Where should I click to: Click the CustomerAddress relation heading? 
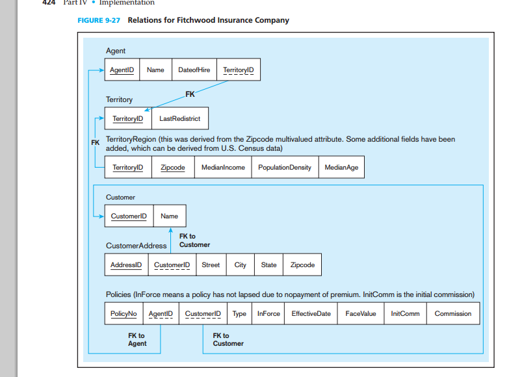click(136, 246)
